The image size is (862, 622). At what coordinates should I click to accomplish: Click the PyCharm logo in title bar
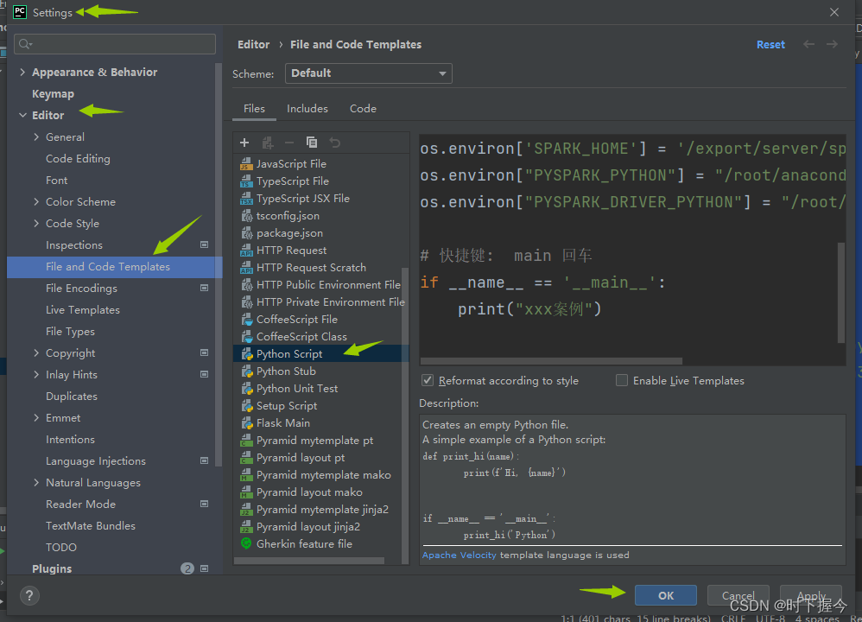[x=20, y=12]
